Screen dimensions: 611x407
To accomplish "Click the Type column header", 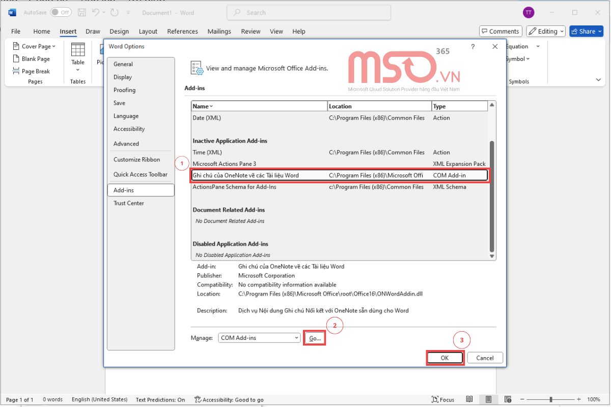I will [459, 106].
